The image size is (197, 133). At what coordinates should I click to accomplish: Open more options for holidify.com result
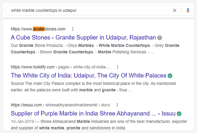tap(118, 67)
